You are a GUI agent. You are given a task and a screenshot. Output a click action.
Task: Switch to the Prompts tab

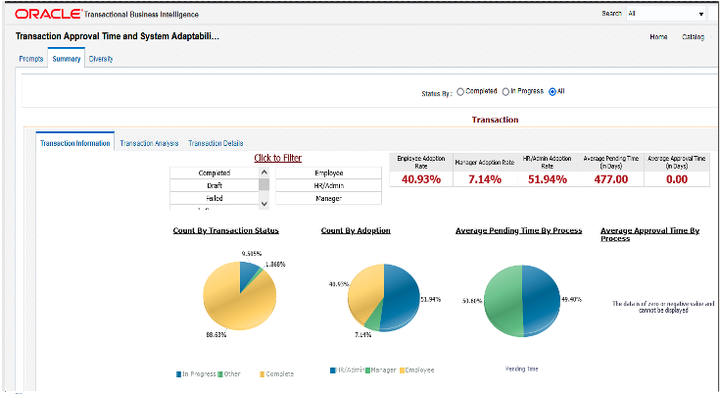click(31, 59)
